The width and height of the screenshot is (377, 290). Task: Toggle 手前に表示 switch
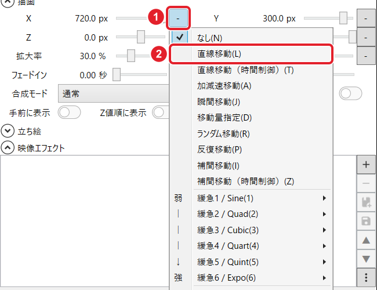click(x=69, y=113)
